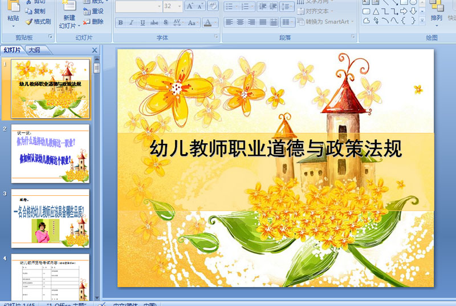The width and height of the screenshot is (456, 306).
Task: Delete the slide using 删除
Action: 93,22
